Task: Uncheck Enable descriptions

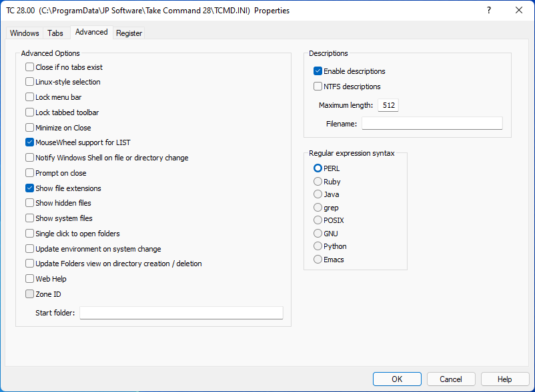Action: tap(318, 71)
